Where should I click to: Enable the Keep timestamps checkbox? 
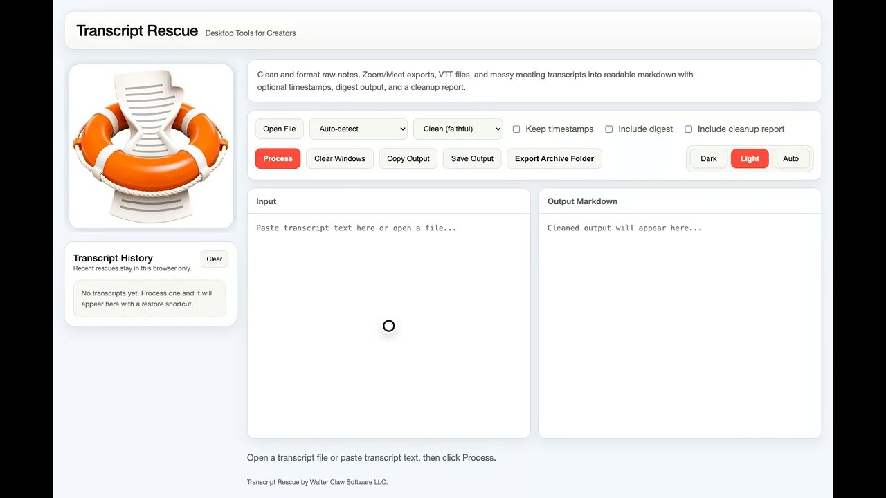coord(516,129)
